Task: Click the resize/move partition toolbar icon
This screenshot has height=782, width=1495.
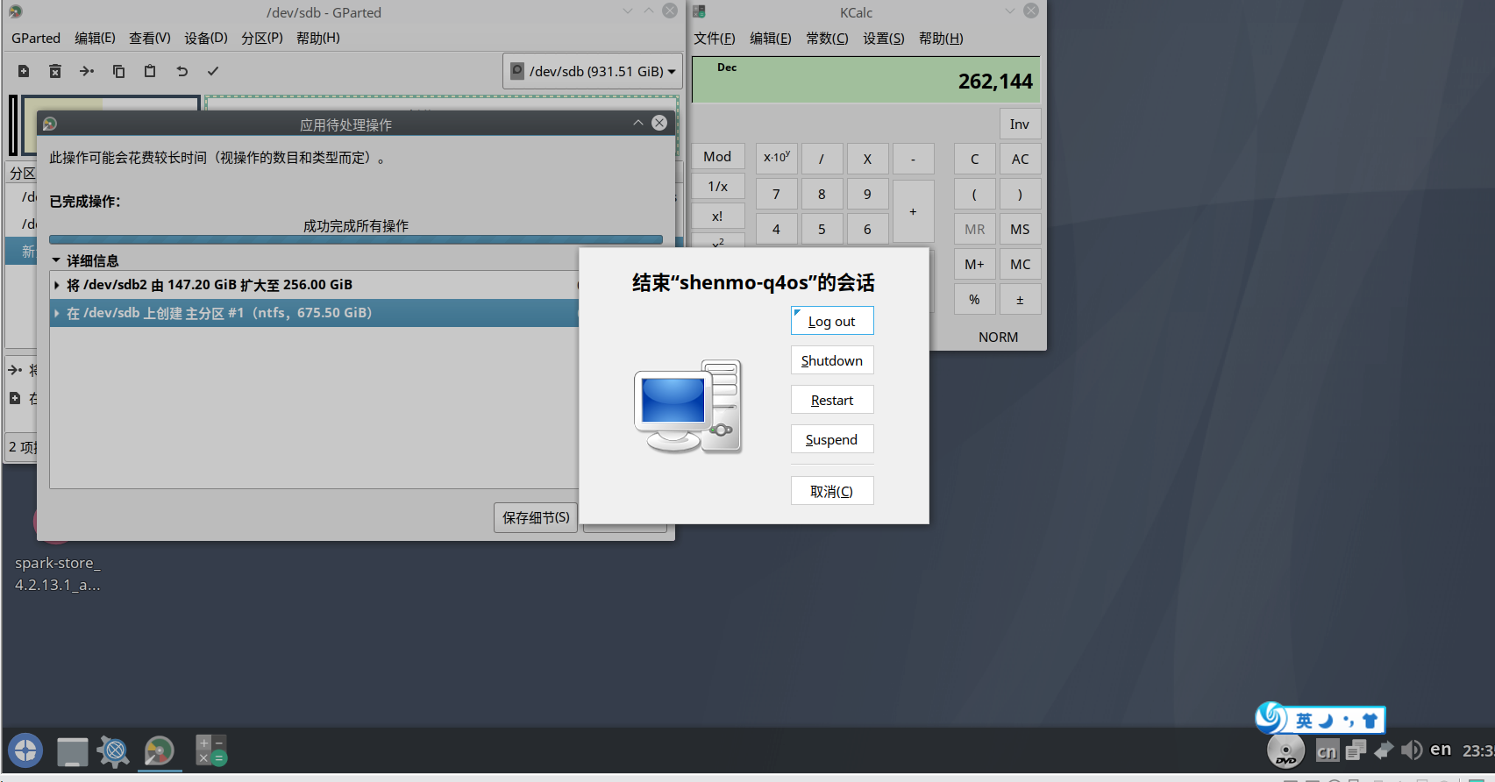Action: click(87, 71)
